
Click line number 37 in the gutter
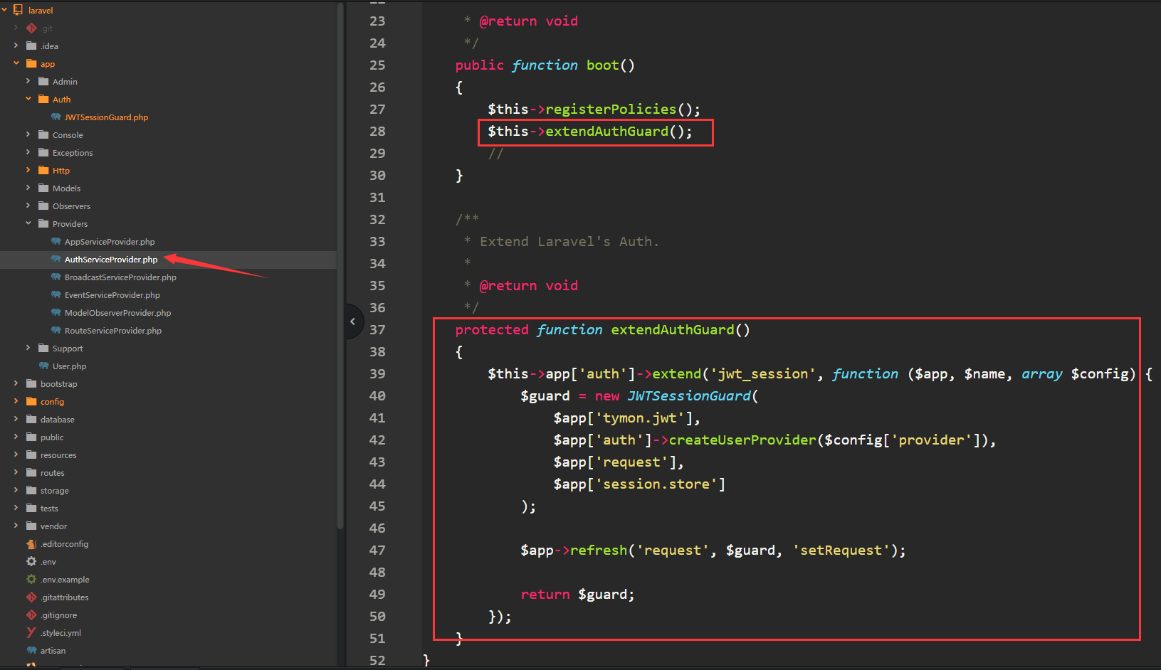[377, 329]
